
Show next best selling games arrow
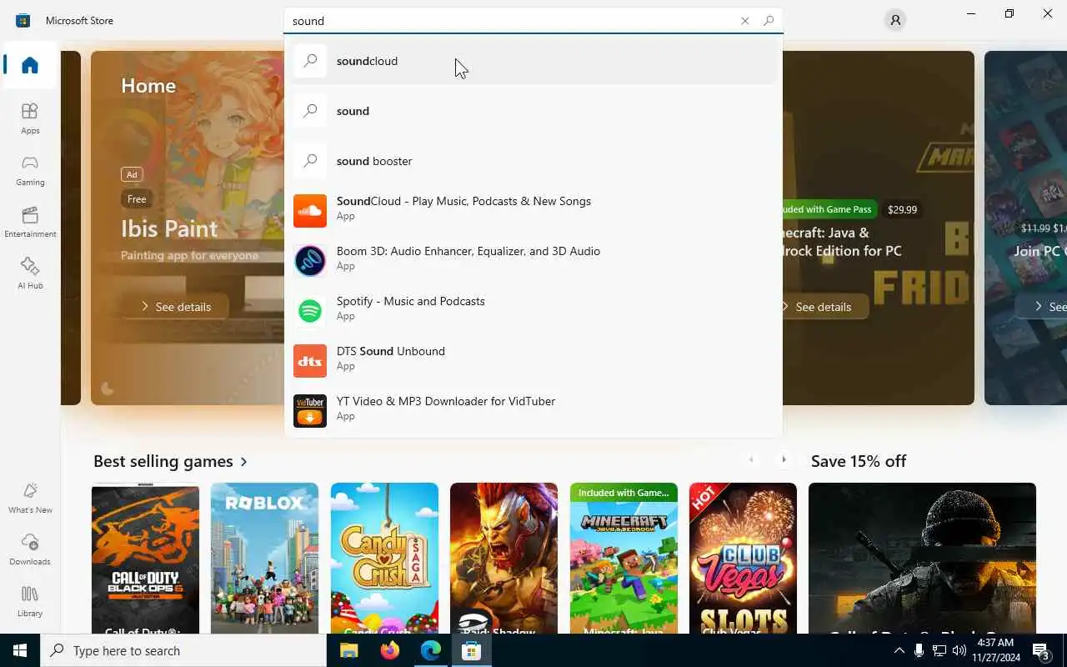coord(784,459)
